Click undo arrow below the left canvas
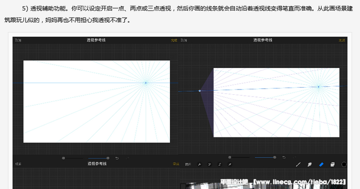The image size is (360, 189). pyautogui.click(x=117, y=158)
